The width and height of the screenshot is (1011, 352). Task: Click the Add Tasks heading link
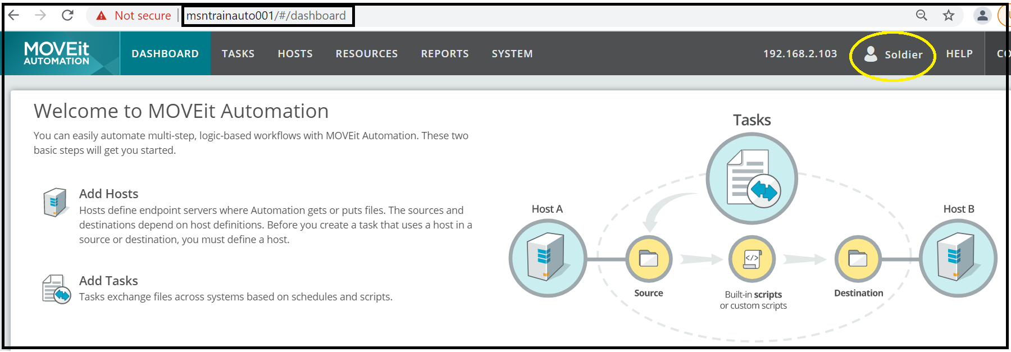click(108, 281)
